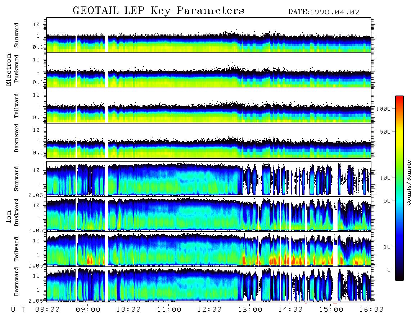Image resolution: width=411 pixels, height=316 pixels.
Task: Click the 08:00 time tick label
Action: 48,310
